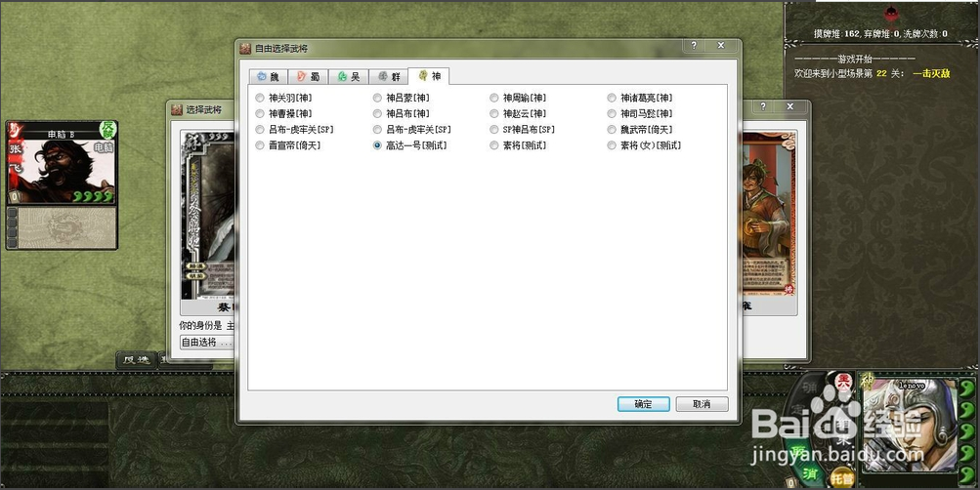Click the red 主公 role badge

[845, 380]
